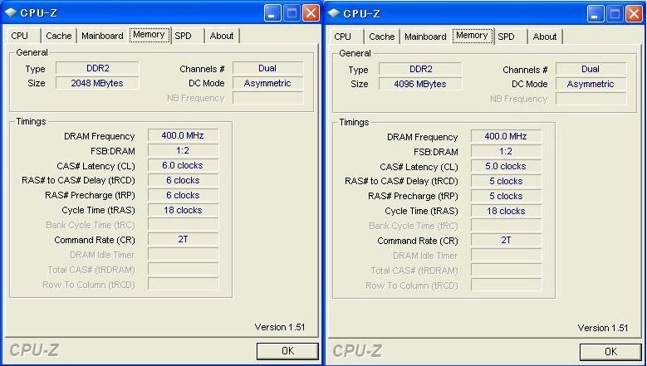Click the CPU-Z title bar icon in right window
The width and height of the screenshot is (647, 366).
coord(333,13)
